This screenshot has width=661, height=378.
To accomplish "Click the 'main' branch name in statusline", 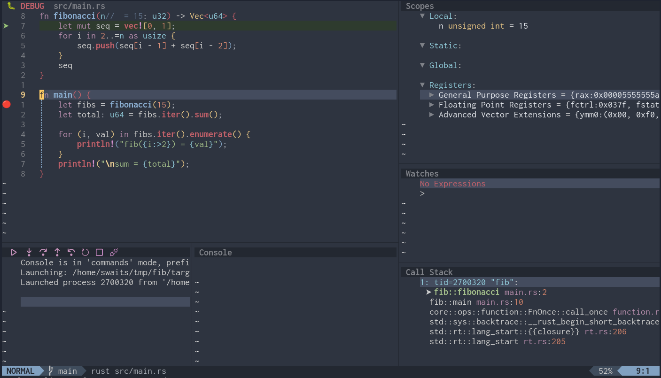I will point(68,371).
